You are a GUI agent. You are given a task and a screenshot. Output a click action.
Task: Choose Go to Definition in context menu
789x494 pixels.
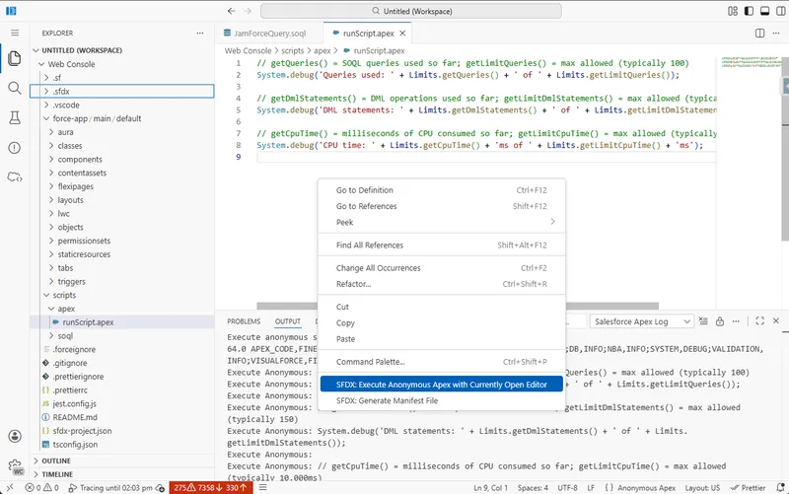(441, 190)
